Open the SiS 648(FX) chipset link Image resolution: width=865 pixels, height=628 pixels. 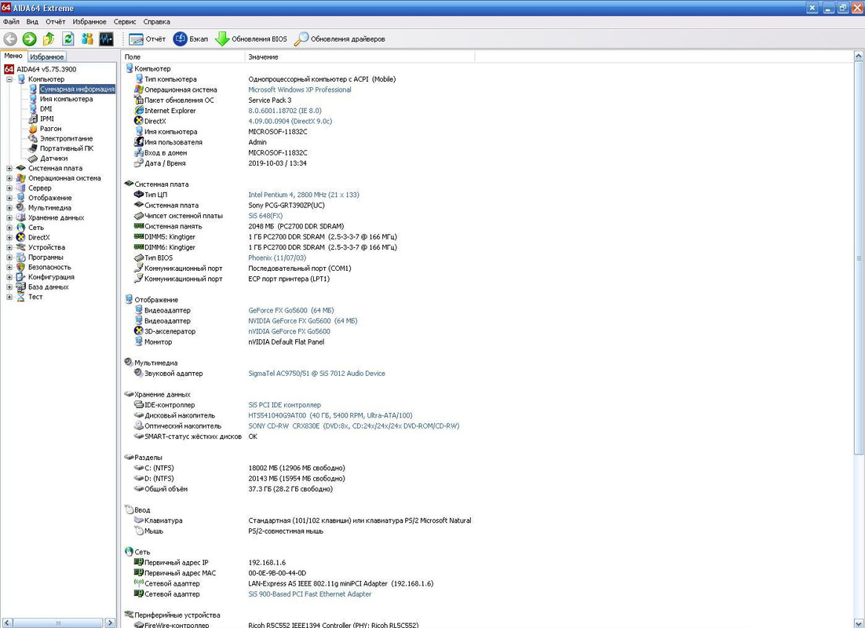pyautogui.click(x=265, y=216)
